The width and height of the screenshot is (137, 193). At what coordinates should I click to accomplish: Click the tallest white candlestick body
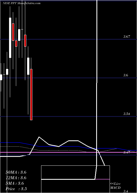[x=10, y=38]
